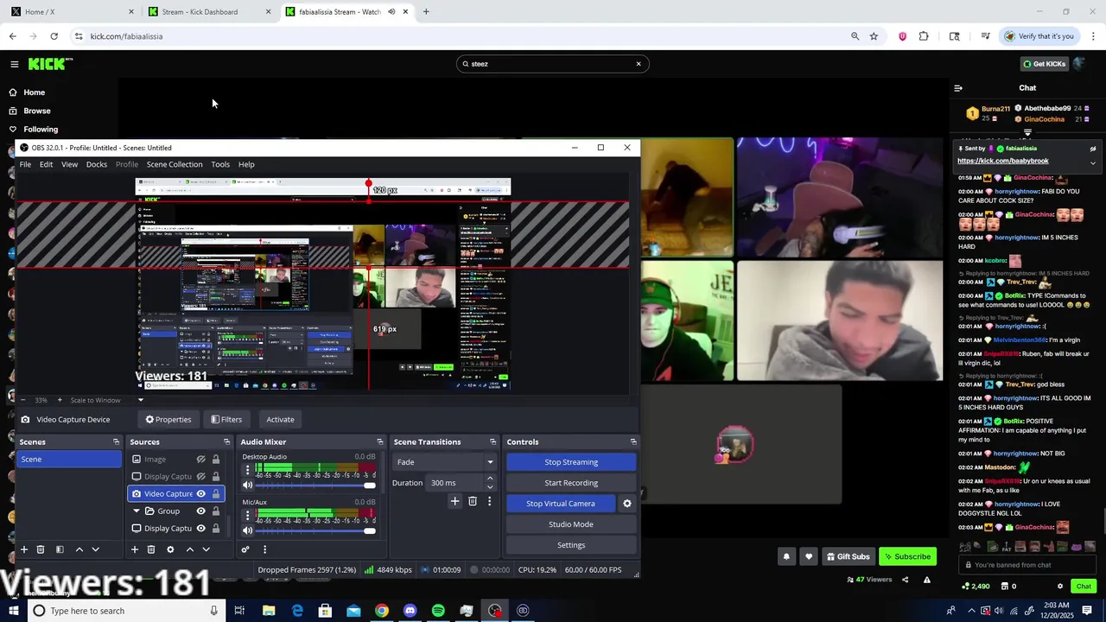Move selected source up

point(189,549)
